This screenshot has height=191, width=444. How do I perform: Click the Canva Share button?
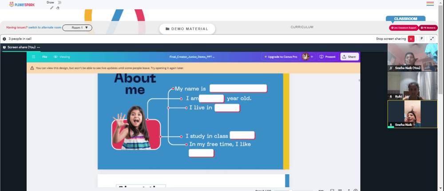(349, 57)
